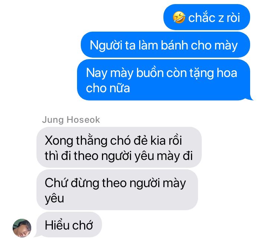This screenshot has height=250, width=268.
Task: Tap the 'Người ta làm bánh cho mày' bubble
Action: [x=165, y=45]
